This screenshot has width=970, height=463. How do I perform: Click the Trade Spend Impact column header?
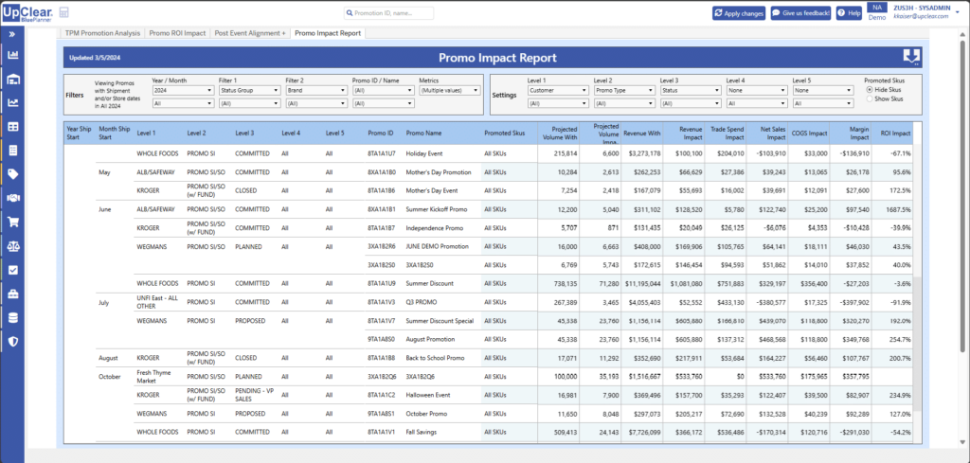click(x=728, y=133)
